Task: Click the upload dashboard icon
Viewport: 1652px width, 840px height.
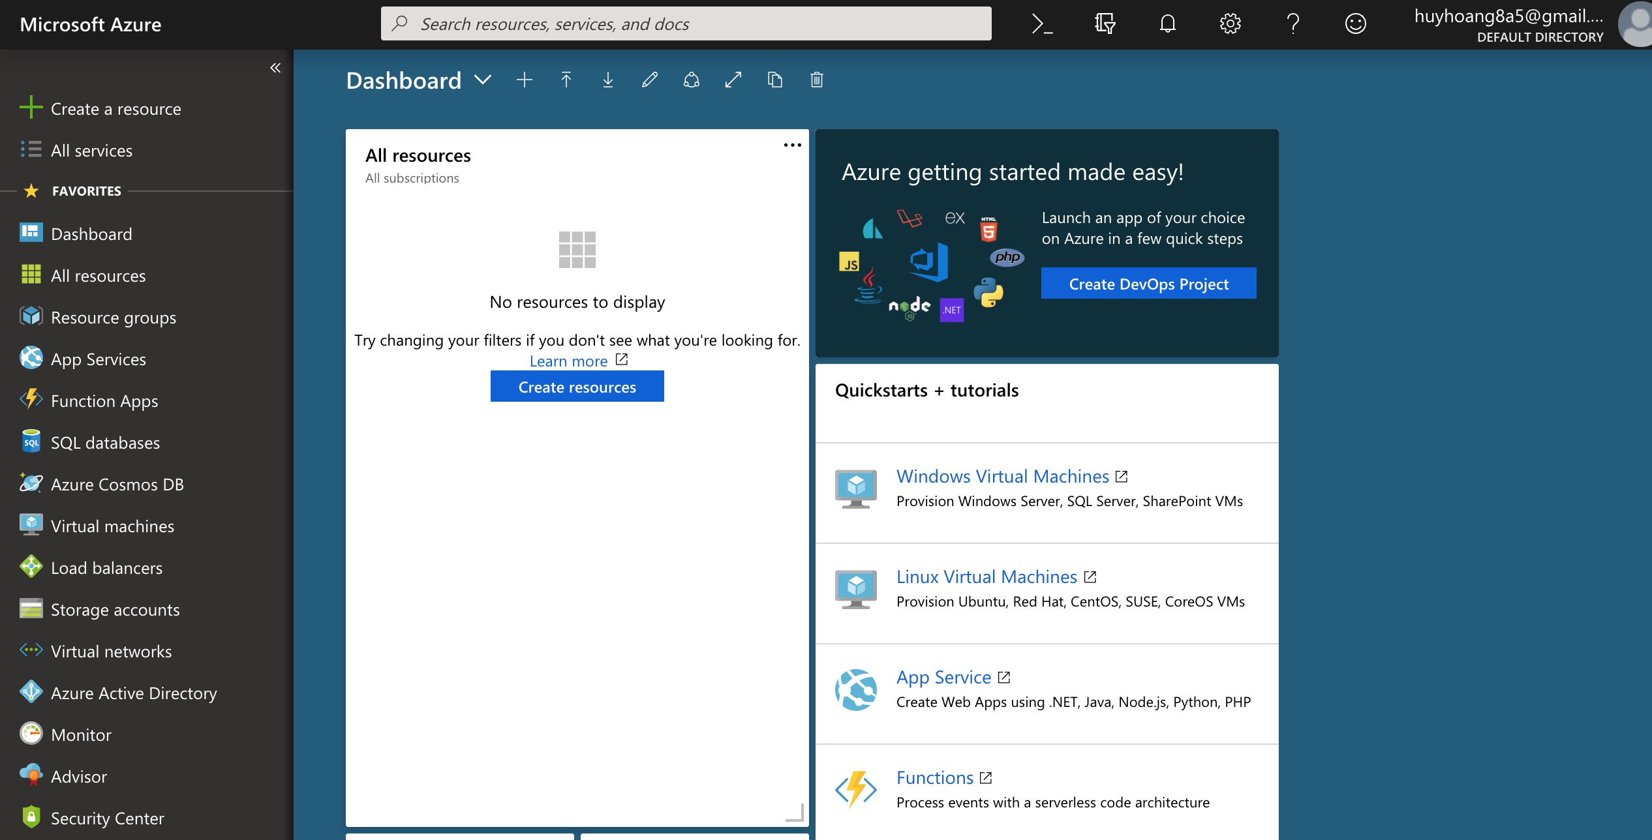Action: (566, 80)
